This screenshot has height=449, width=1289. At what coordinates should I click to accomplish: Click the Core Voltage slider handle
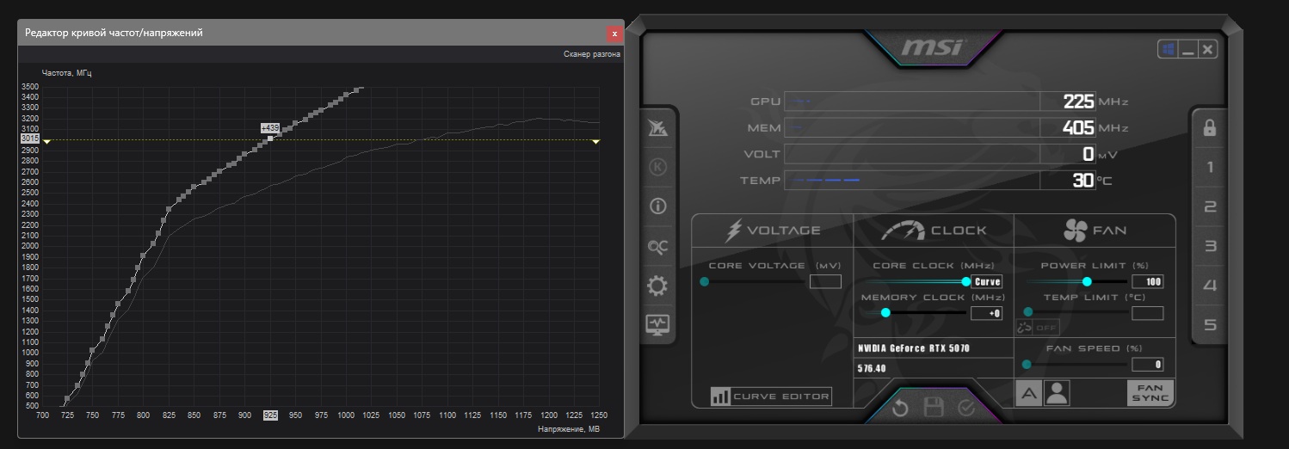[x=705, y=281]
